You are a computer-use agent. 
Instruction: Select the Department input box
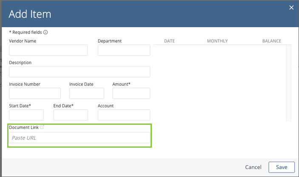point(124,50)
